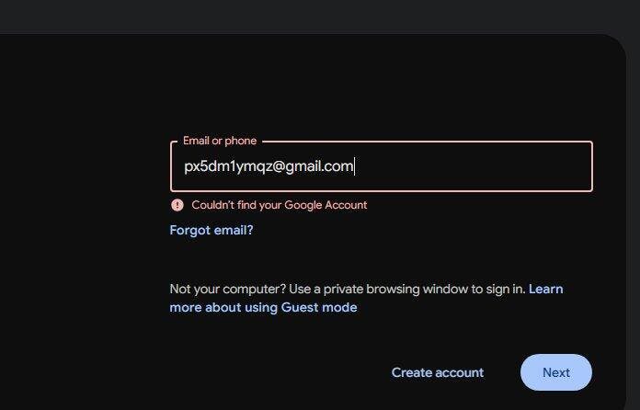
Task: Focus the Email or phone input field
Action: tap(381, 166)
